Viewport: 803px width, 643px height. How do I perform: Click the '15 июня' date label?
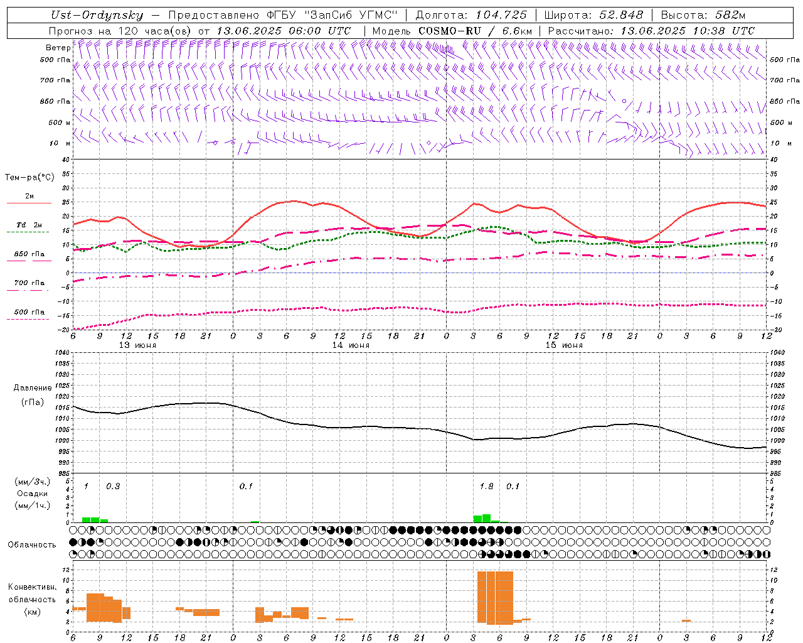coord(564,345)
